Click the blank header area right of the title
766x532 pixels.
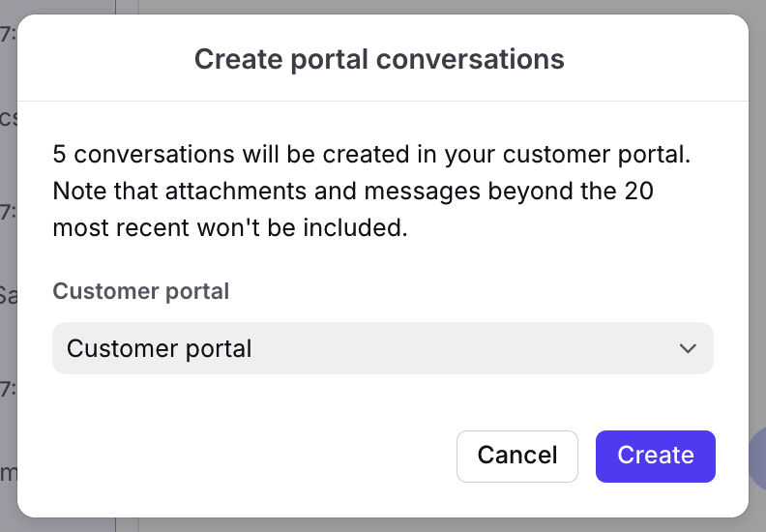tap(658, 59)
